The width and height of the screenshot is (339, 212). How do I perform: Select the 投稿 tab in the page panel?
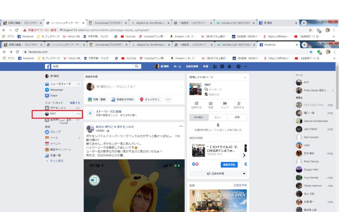click(237, 117)
